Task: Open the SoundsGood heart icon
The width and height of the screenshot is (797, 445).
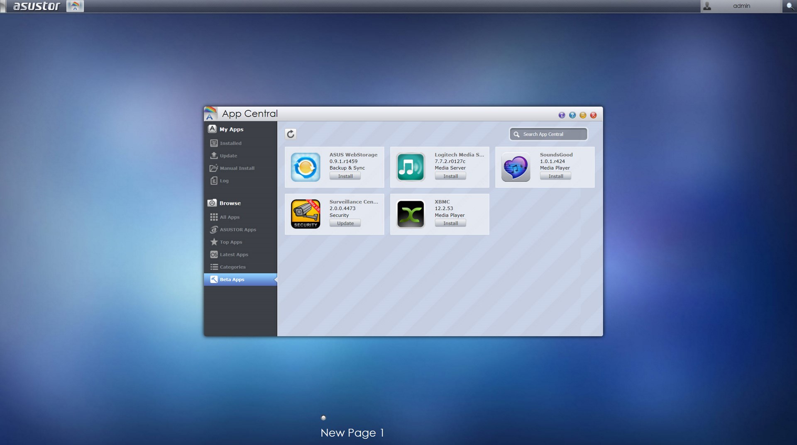Action: [516, 167]
